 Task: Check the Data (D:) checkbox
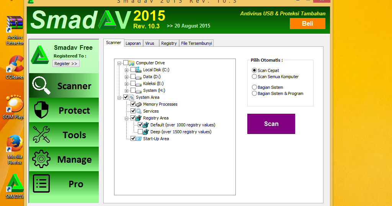tap(133, 77)
